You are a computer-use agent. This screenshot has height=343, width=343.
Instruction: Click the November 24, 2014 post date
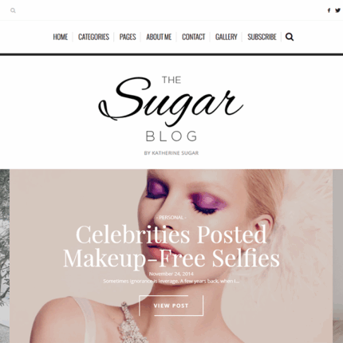pyautogui.click(x=171, y=274)
